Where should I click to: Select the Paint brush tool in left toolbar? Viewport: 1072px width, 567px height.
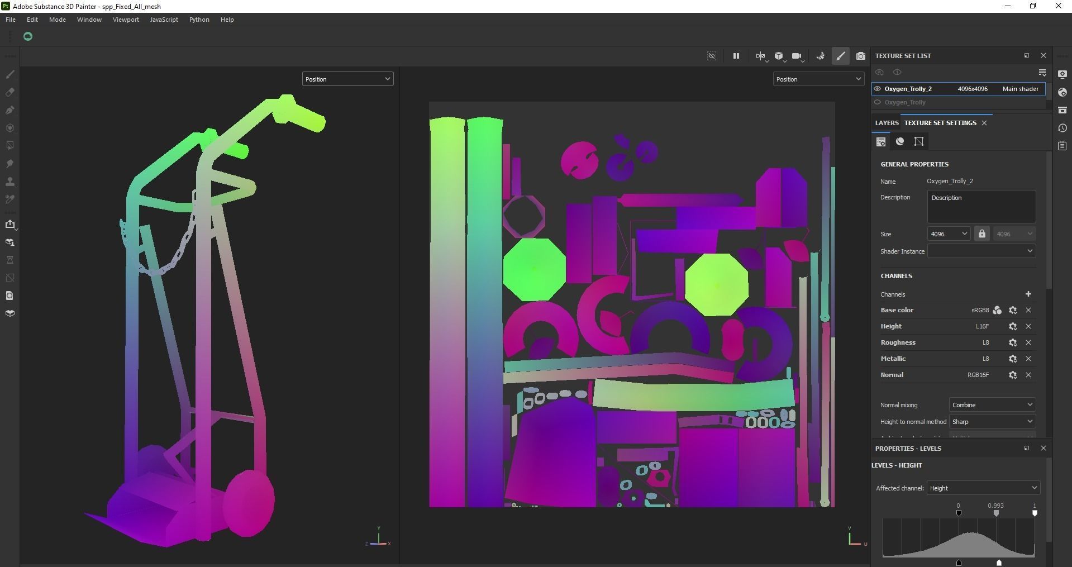pos(10,74)
